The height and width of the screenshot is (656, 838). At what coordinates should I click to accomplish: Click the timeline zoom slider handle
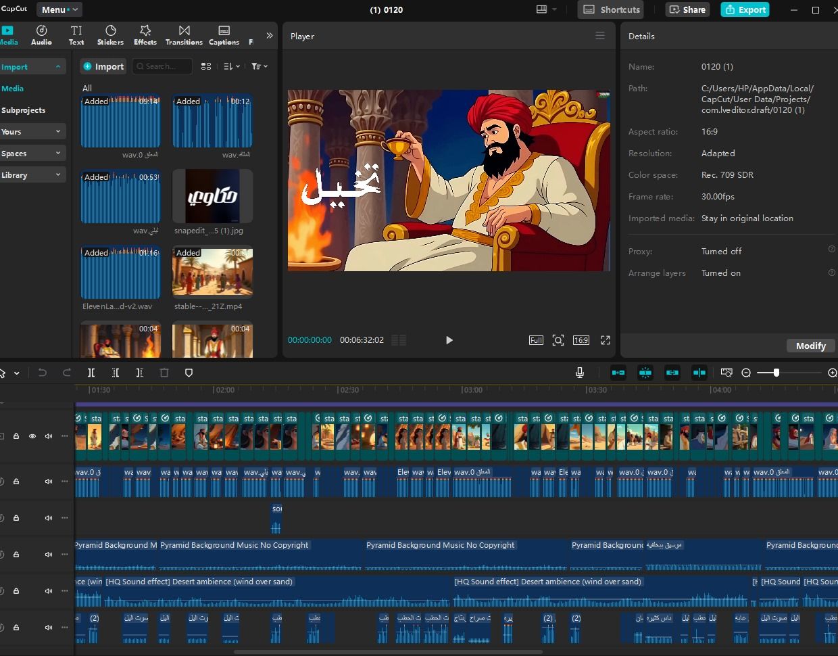tap(777, 373)
